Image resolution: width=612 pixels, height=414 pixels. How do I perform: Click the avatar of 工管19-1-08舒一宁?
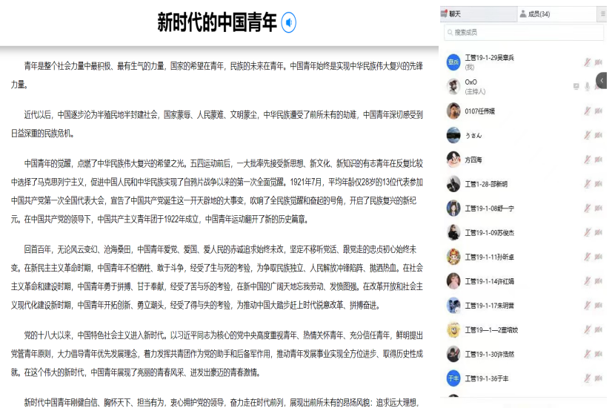pyautogui.click(x=453, y=208)
